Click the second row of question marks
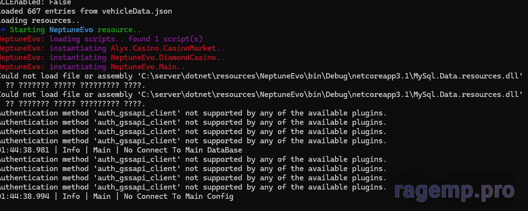The width and height of the screenshot is (528, 211). point(76,104)
